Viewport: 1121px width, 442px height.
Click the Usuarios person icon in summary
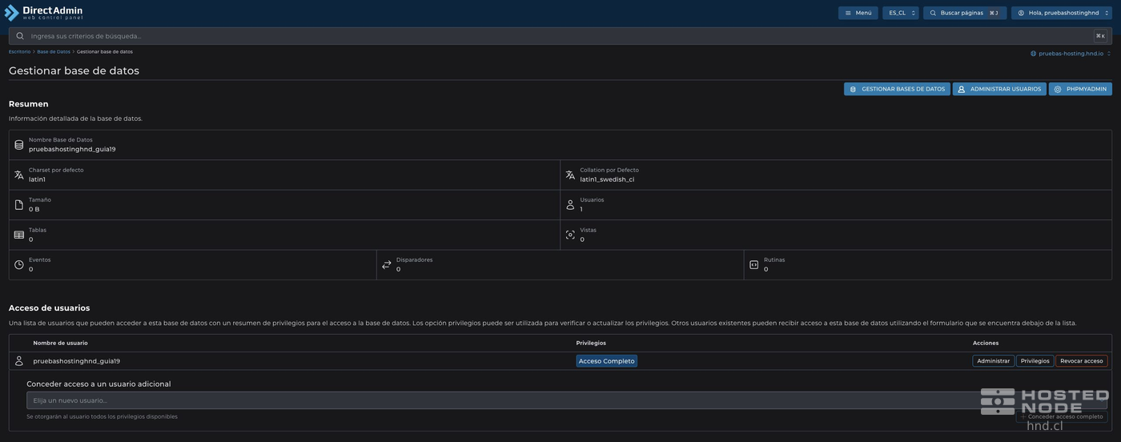[570, 205]
